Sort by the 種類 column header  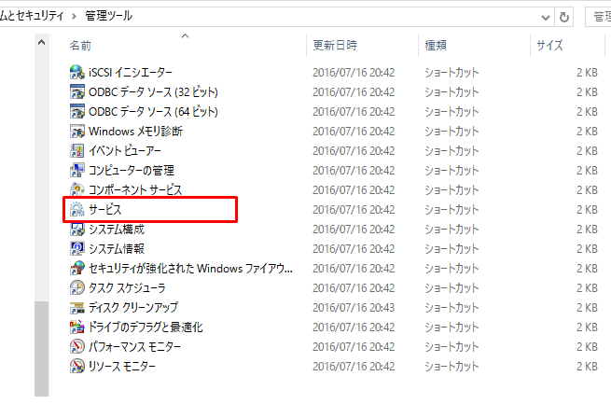coord(436,45)
